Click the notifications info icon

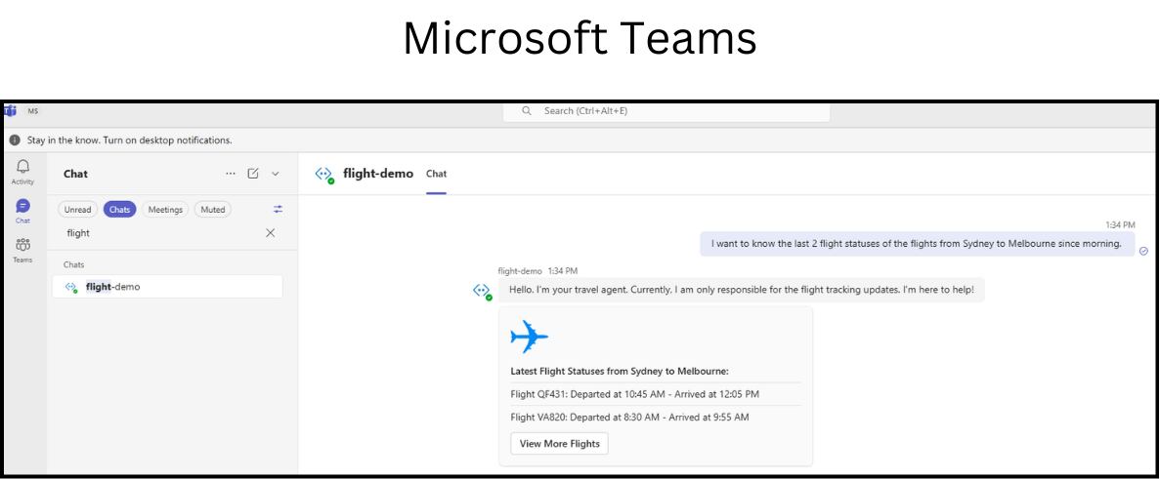(x=15, y=140)
